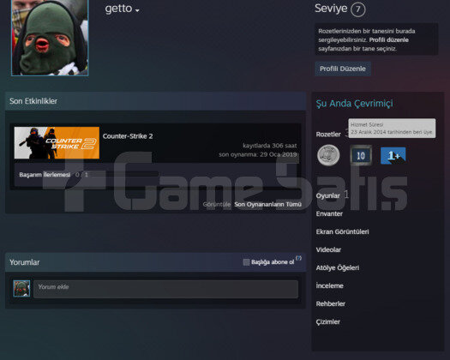Click the Profili Düzenle button
Viewport: 450px width, 360px height.
pos(343,69)
